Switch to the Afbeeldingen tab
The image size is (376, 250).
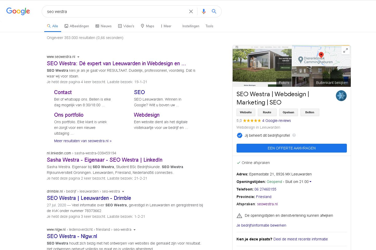coord(77,26)
